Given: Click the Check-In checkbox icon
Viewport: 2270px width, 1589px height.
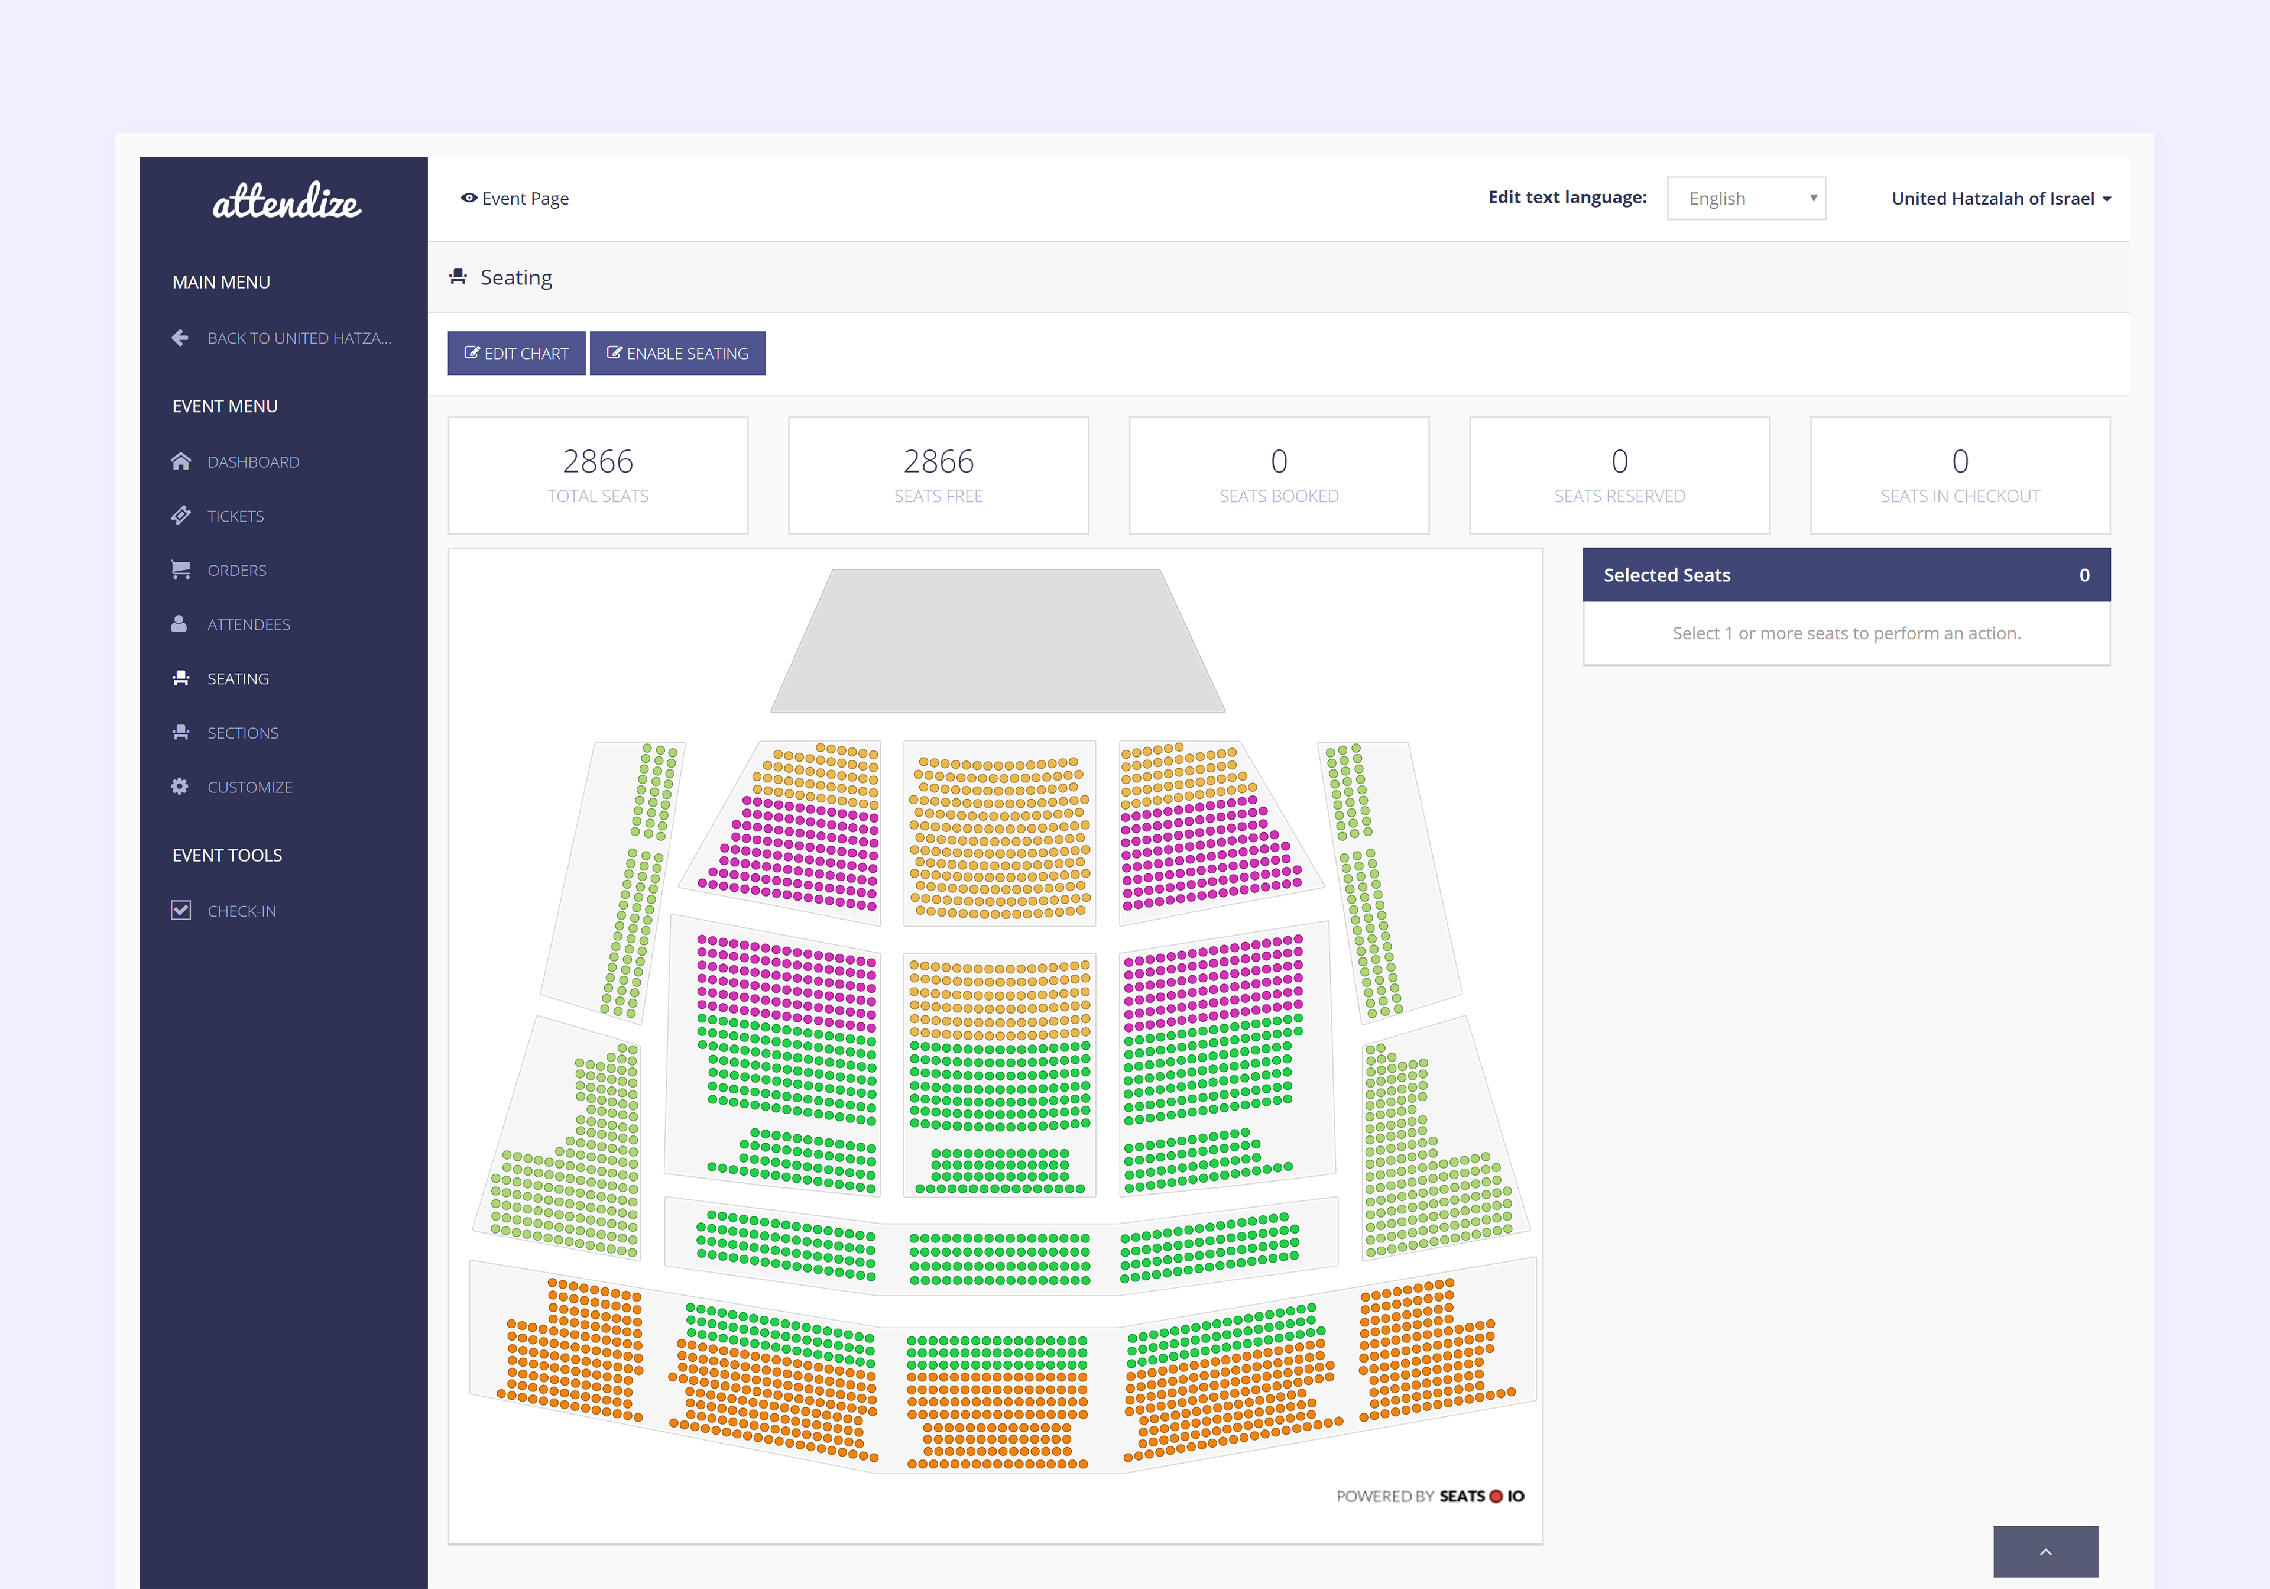Looking at the screenshot, I should 180,911.
